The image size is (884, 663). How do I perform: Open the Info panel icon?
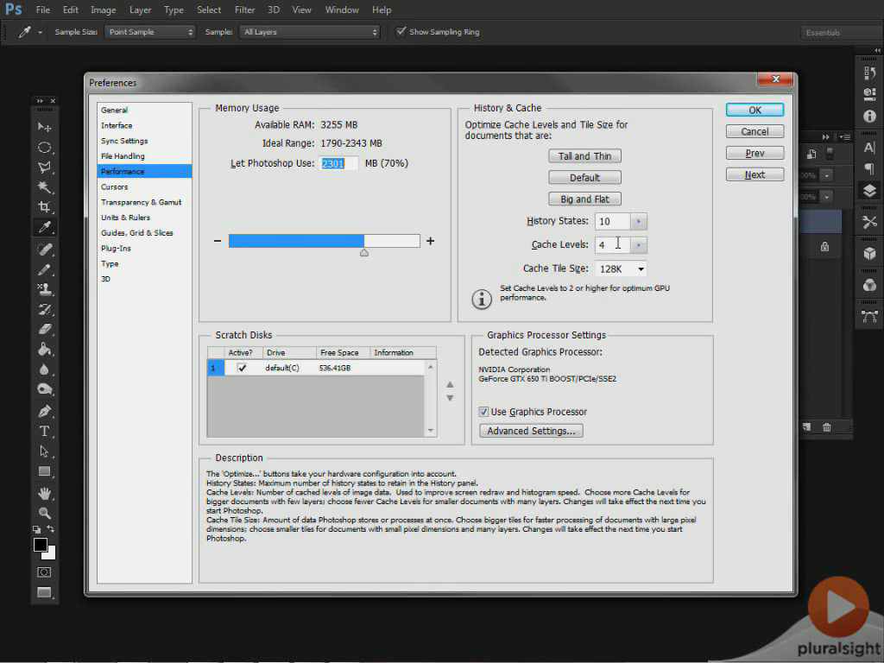pos(869,117)
